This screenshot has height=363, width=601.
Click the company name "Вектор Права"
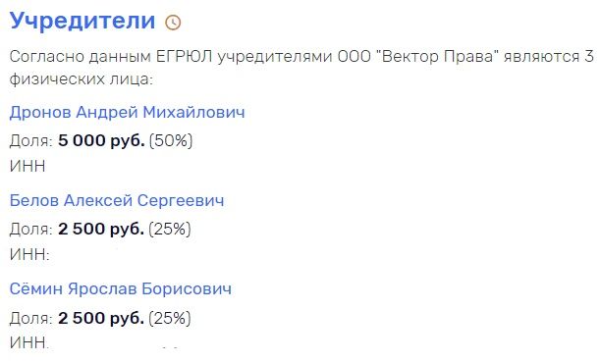[438, 57]
